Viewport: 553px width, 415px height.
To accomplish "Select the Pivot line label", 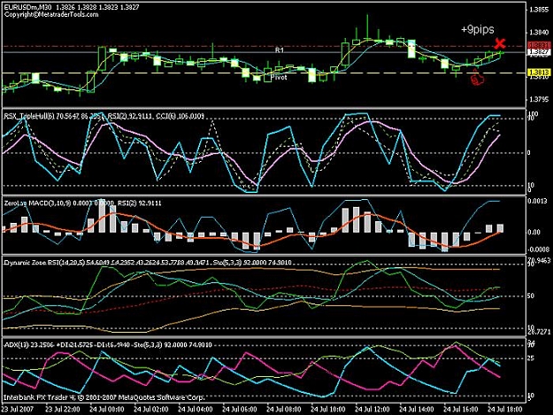I will tap(279, 77).
